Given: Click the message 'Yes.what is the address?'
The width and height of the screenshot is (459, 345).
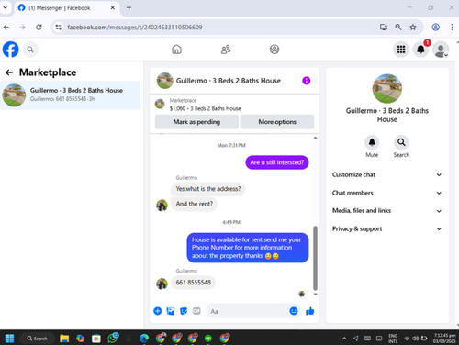Looking at the screenshot, I should coord(208,189).
